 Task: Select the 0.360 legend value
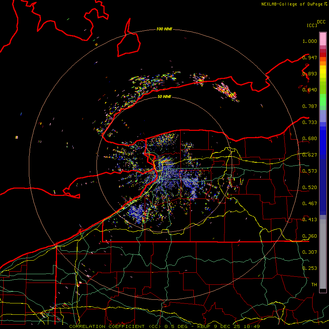pos(310,236)
